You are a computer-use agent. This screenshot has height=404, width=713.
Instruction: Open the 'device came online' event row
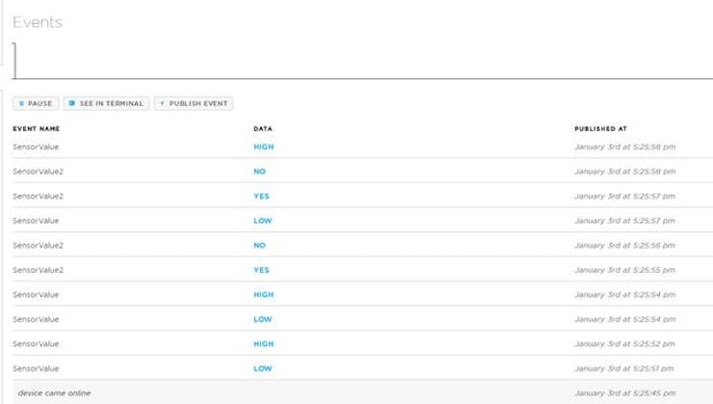point(362,392)
